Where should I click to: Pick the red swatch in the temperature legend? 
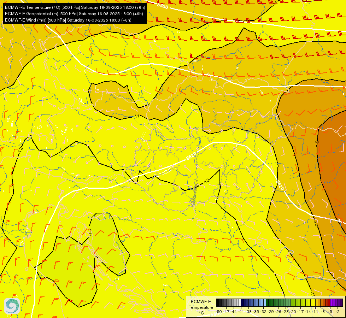329,302
